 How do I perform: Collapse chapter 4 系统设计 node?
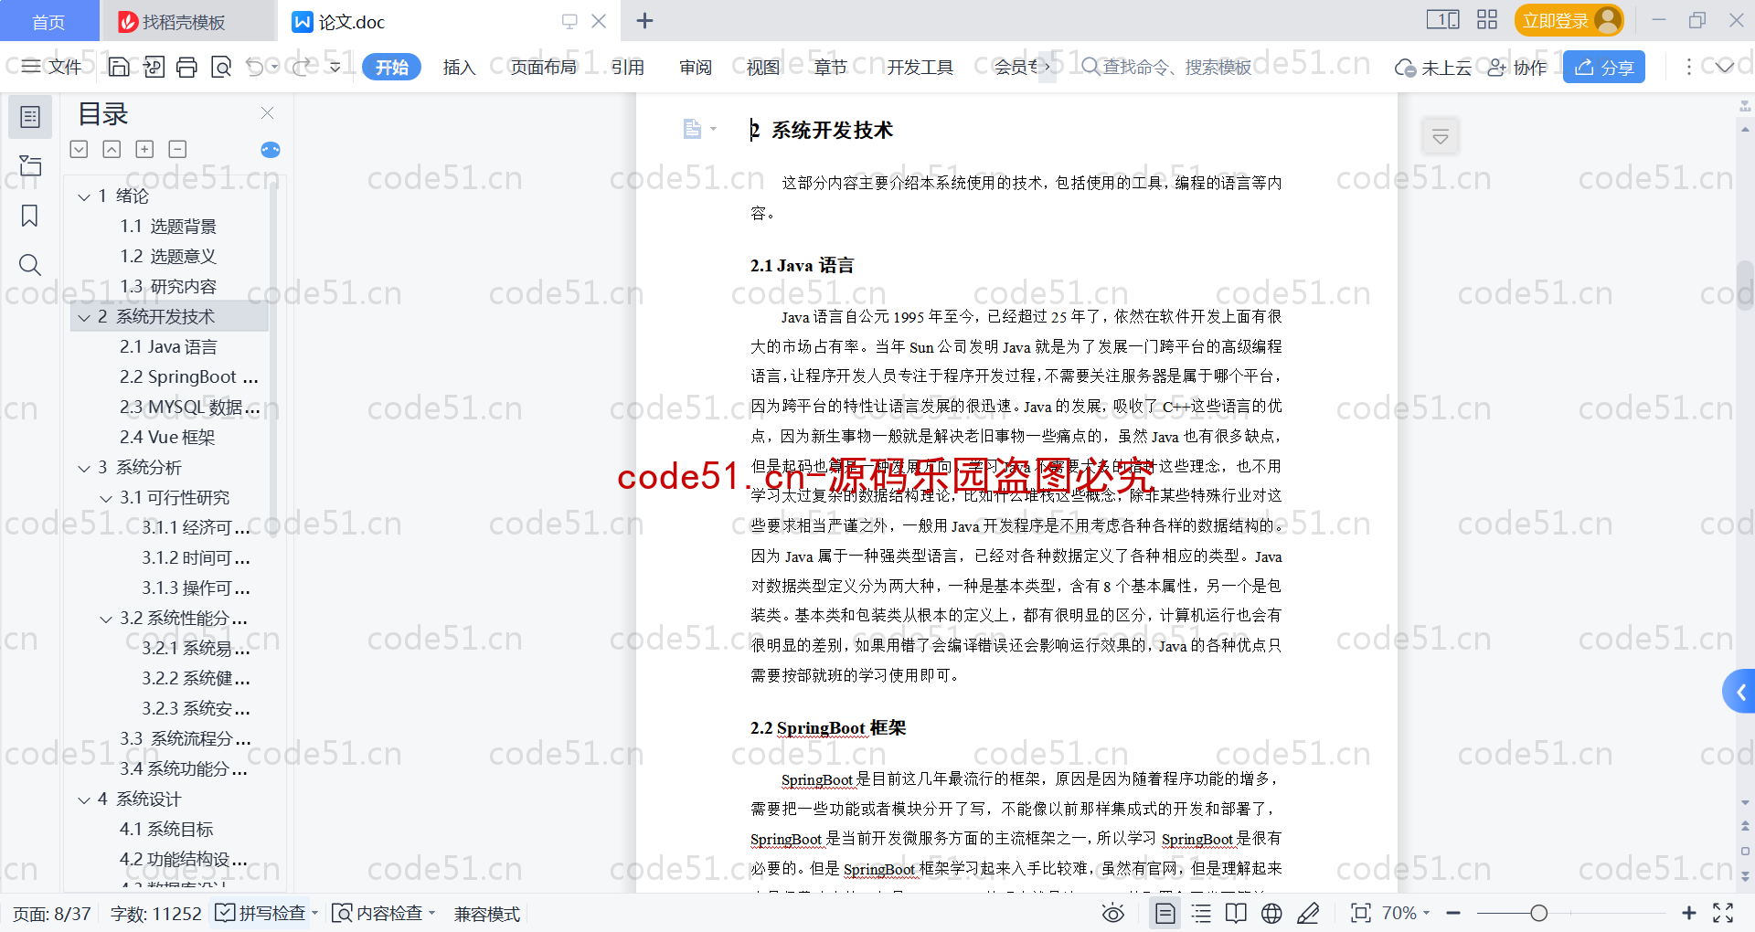pyautogui.click(x=84, y=800)
